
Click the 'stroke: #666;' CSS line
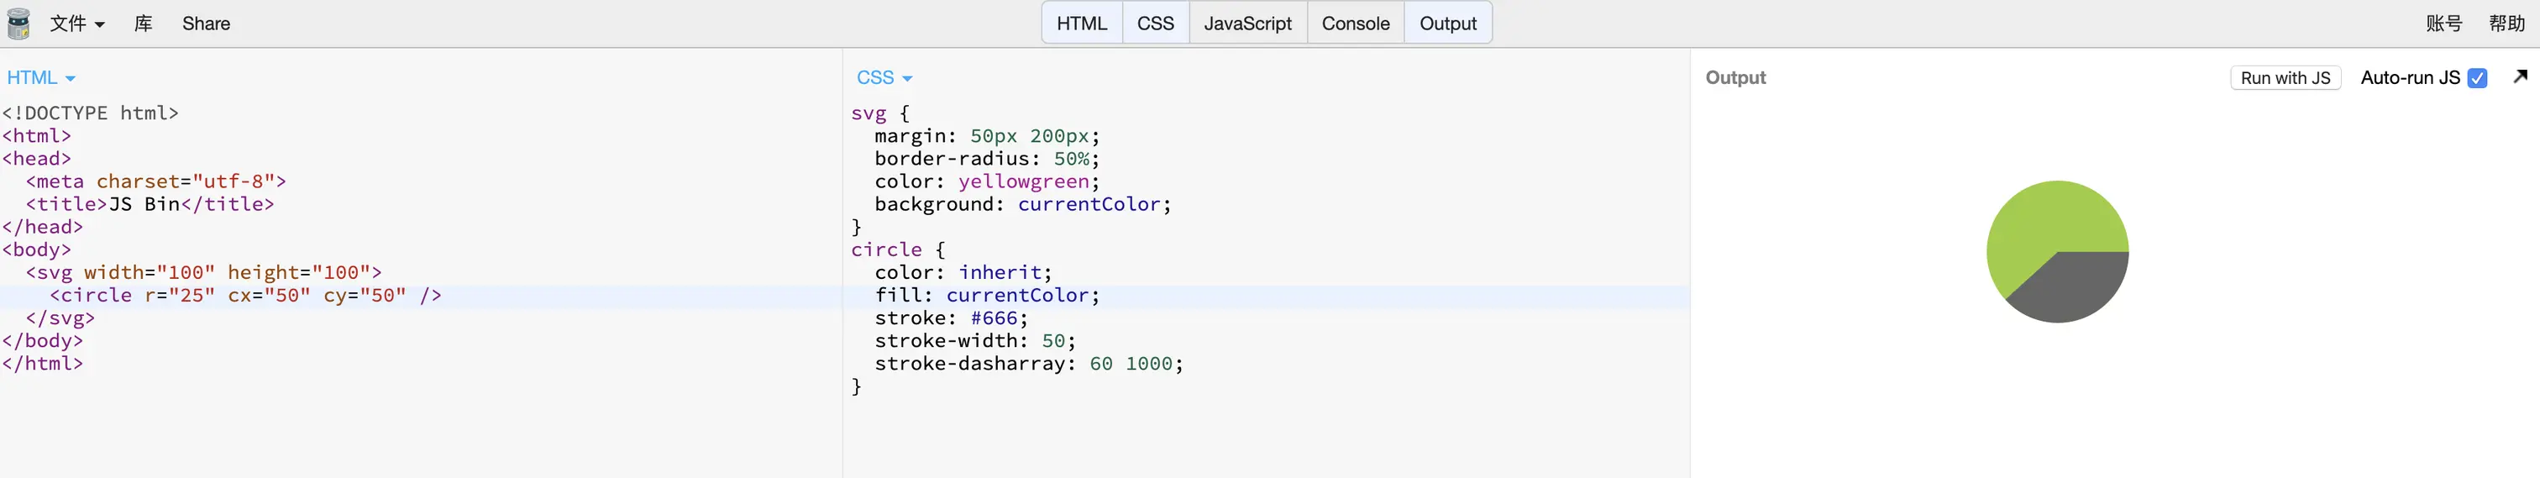pos(952,318)
